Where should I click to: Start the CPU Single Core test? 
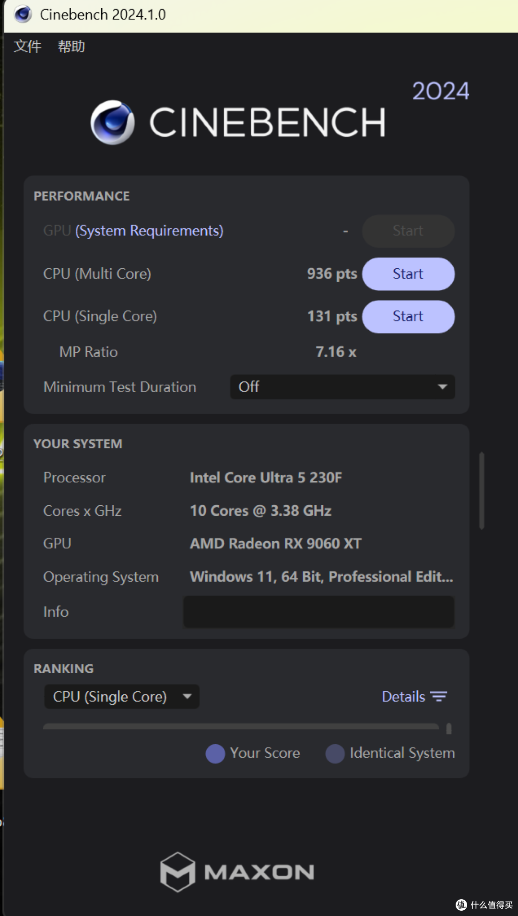pos(408,317)
